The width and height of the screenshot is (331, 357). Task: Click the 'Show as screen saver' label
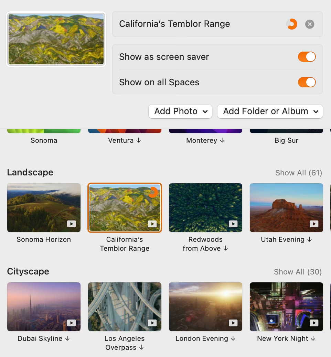164,57
